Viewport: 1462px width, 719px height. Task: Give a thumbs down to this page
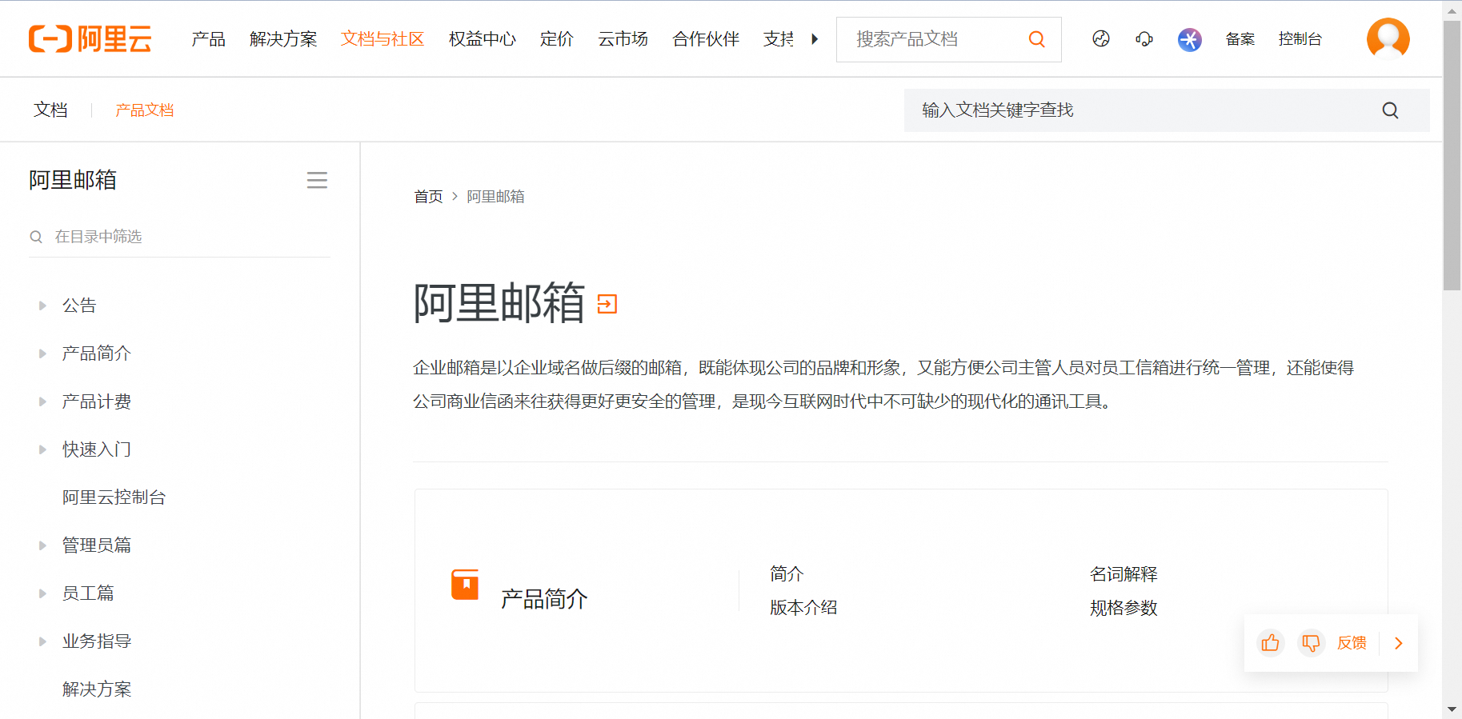(1311, 643)
